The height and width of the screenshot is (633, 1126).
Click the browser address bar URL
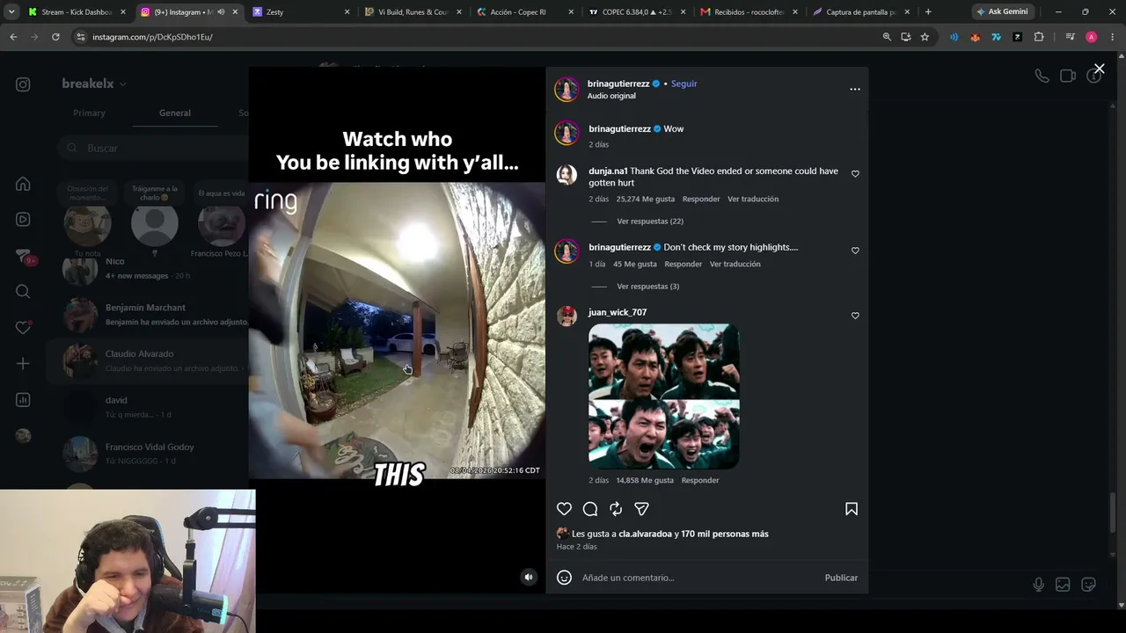152,37
